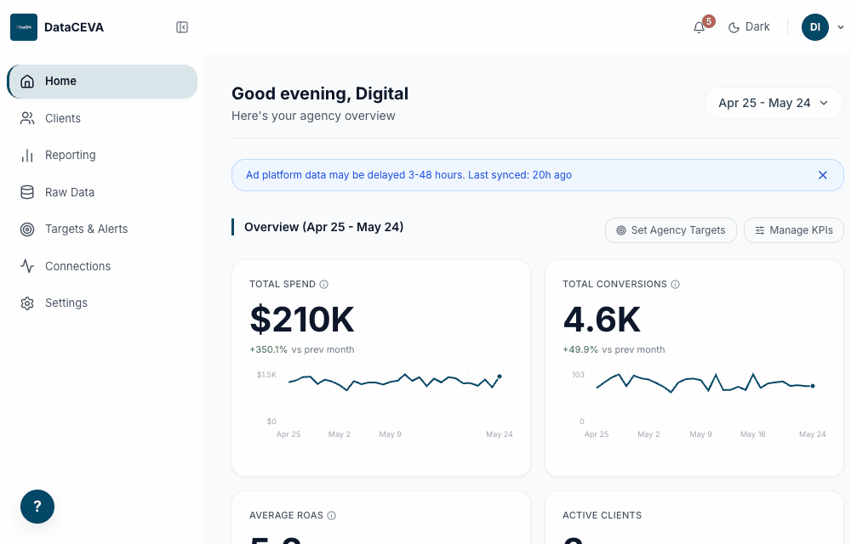Click the Clients people icon
851x544 pixels.
click(x=27, y=118)
